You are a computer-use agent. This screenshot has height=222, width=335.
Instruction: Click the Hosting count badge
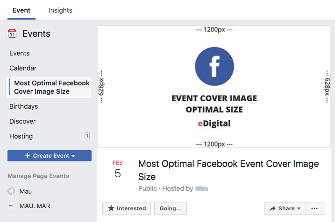(87, 136)
